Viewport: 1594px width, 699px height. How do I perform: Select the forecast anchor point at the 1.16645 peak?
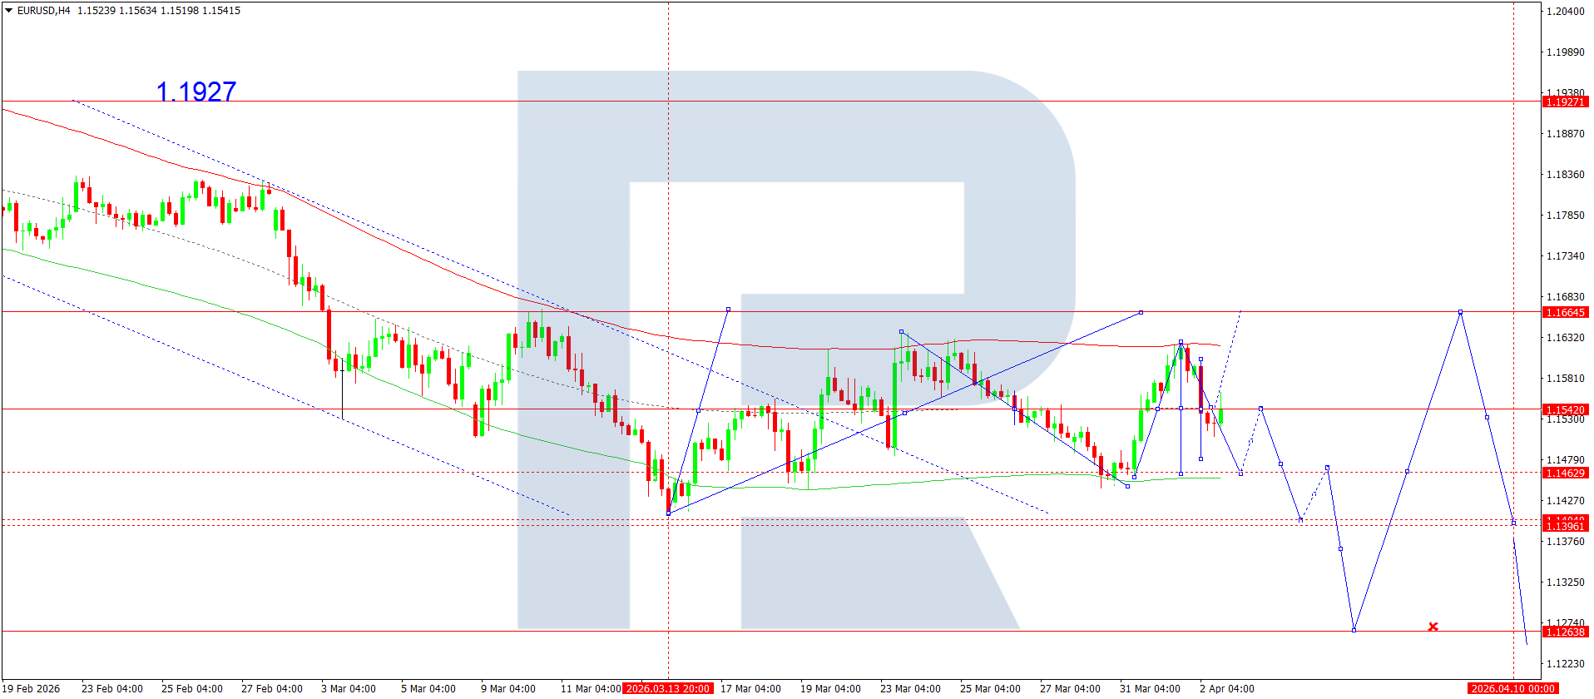pos(1460,312)
